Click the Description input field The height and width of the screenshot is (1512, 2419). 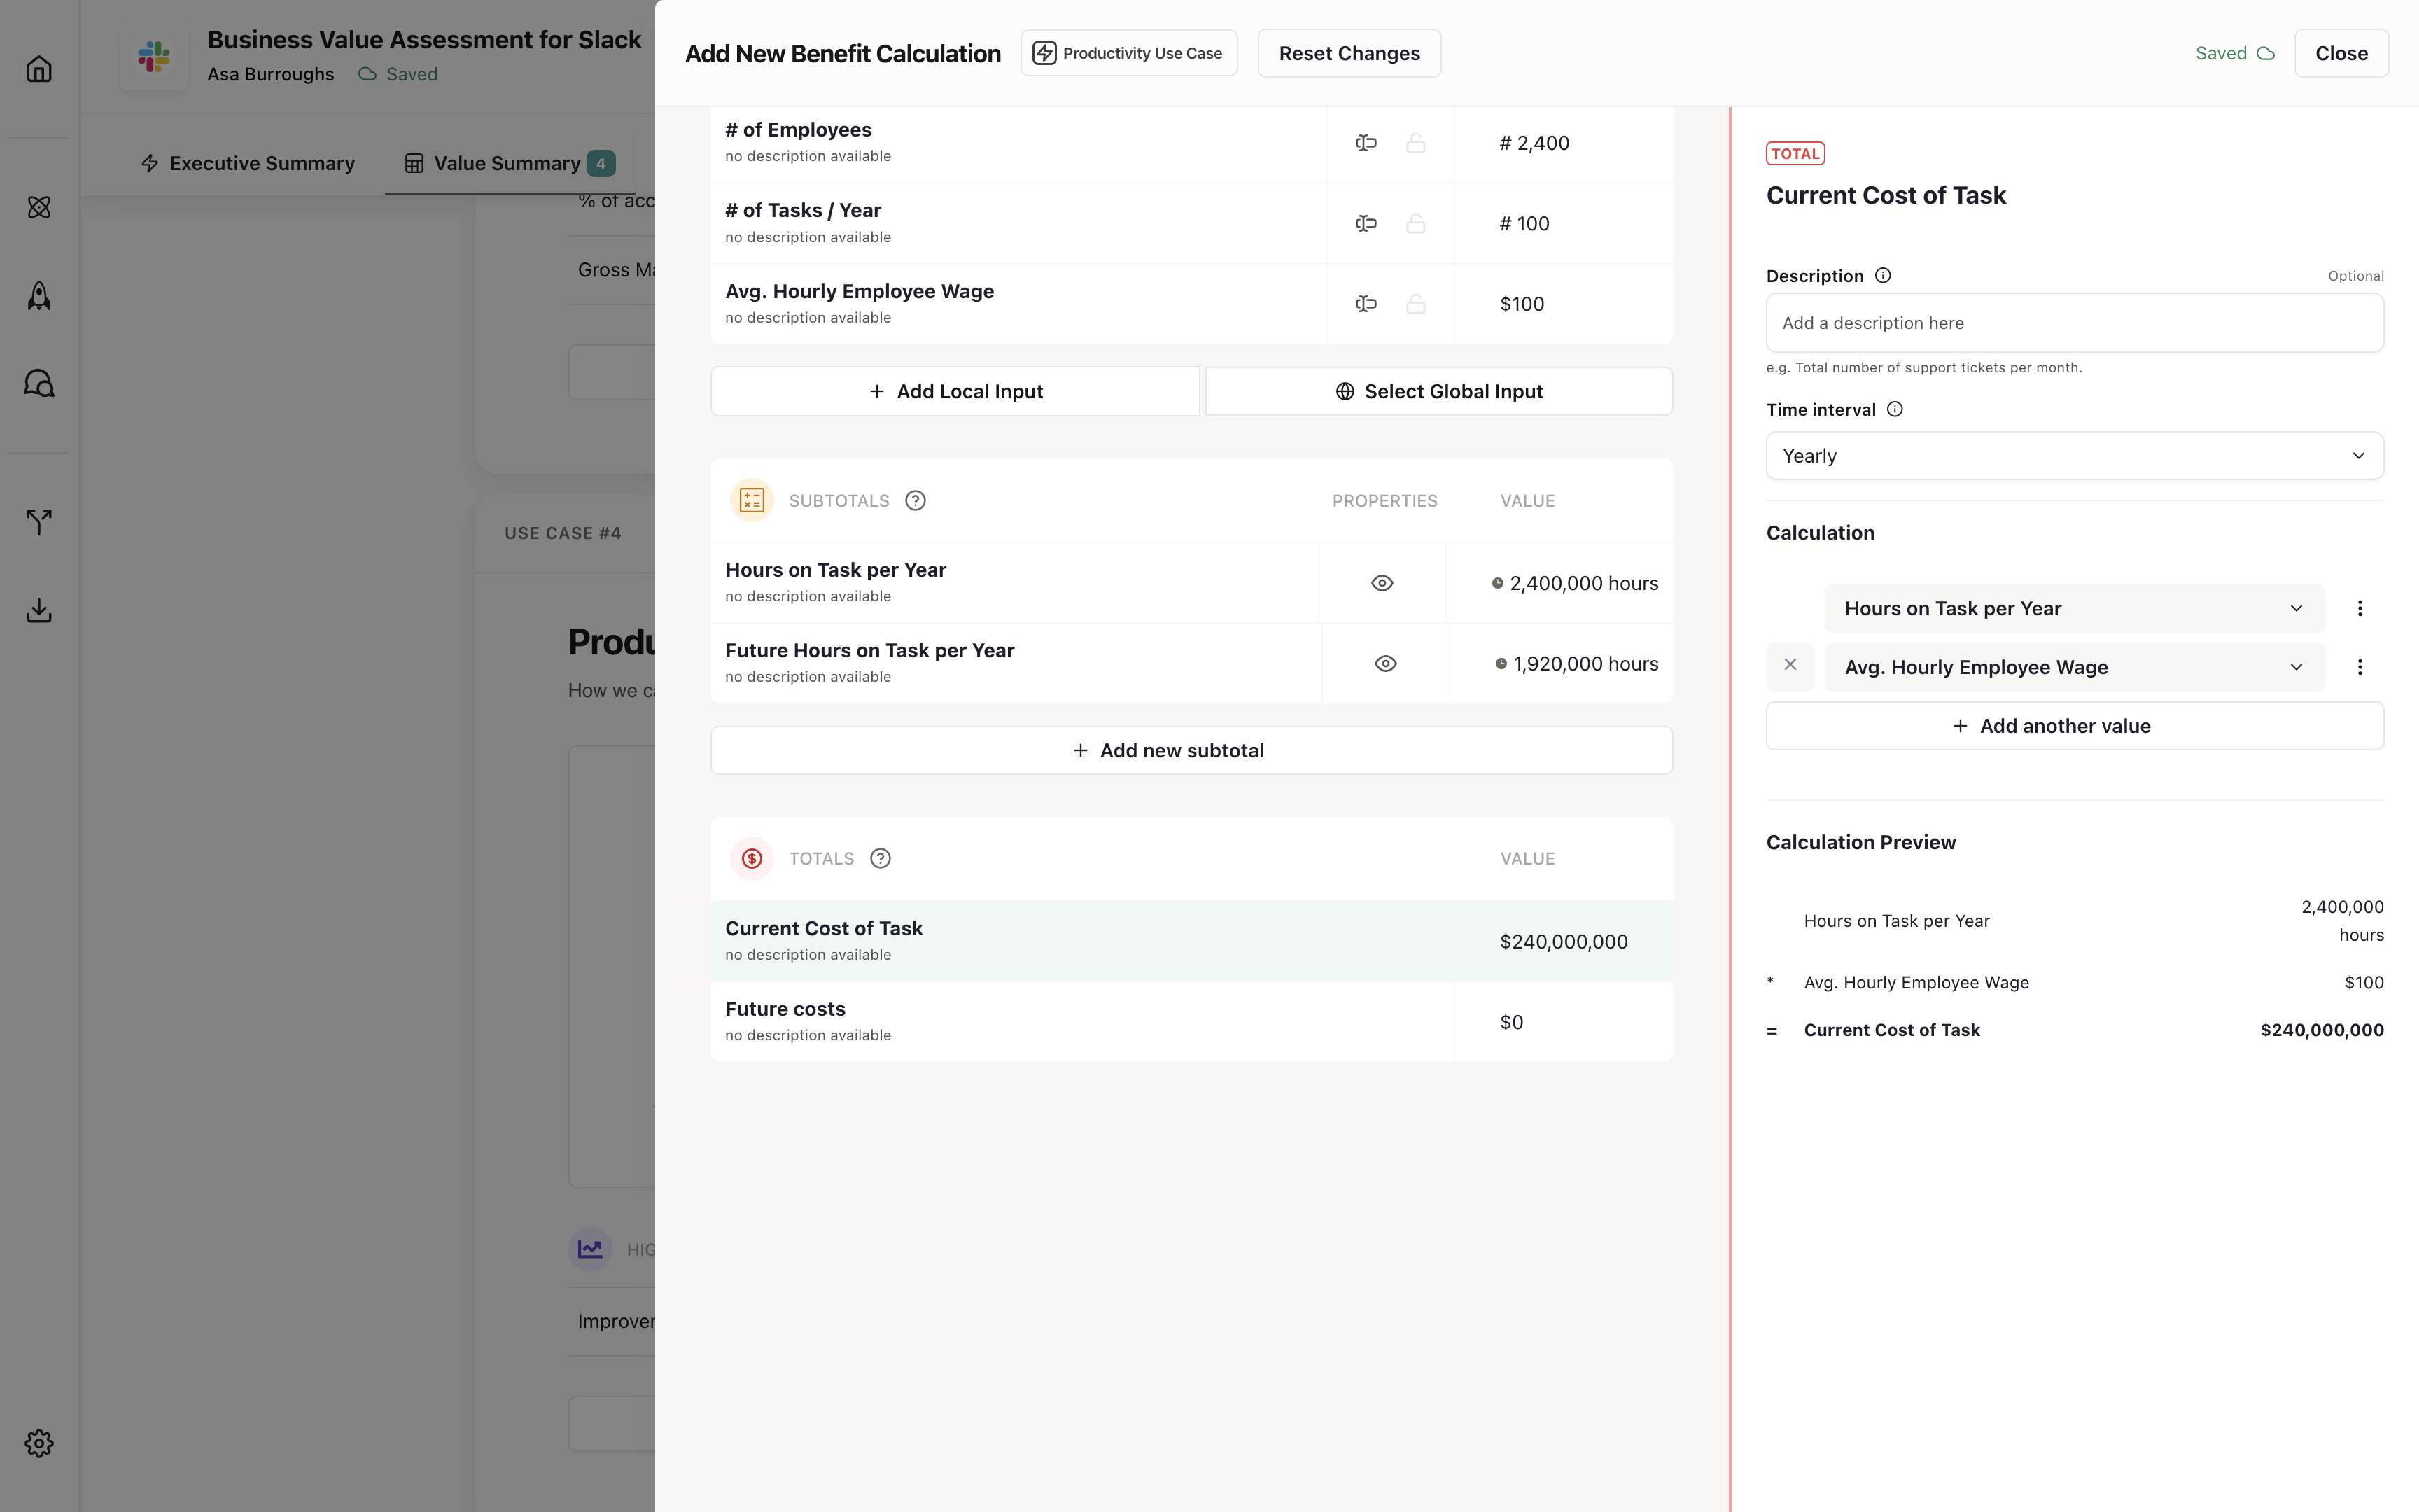click(x=2074, y=323)
